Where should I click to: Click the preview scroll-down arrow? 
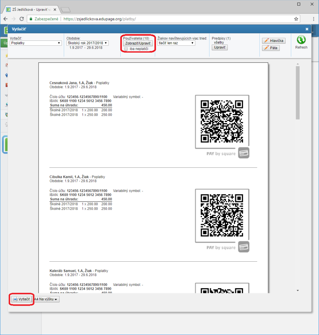[298, 291]
